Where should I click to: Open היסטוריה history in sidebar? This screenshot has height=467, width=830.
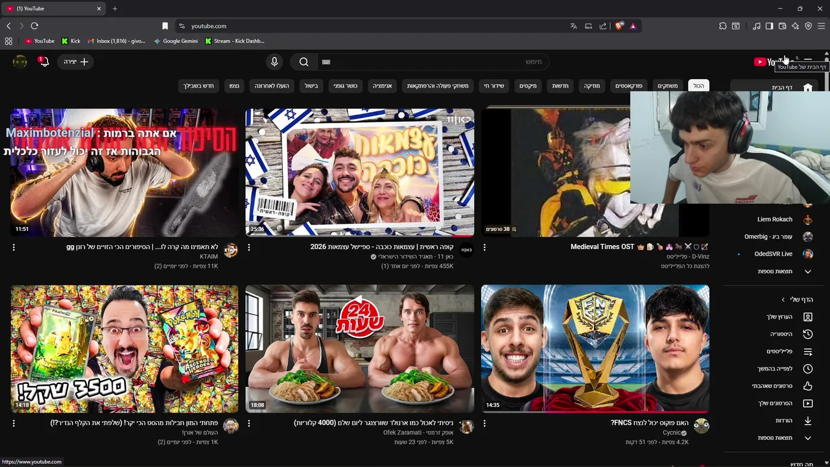775,334
